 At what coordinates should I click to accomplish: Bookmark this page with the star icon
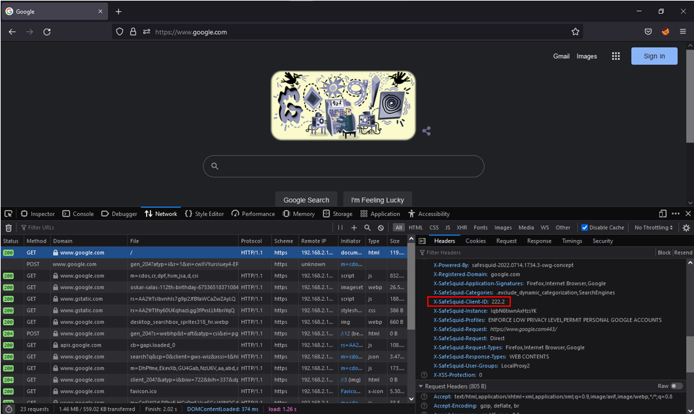[x=576, y=32]
